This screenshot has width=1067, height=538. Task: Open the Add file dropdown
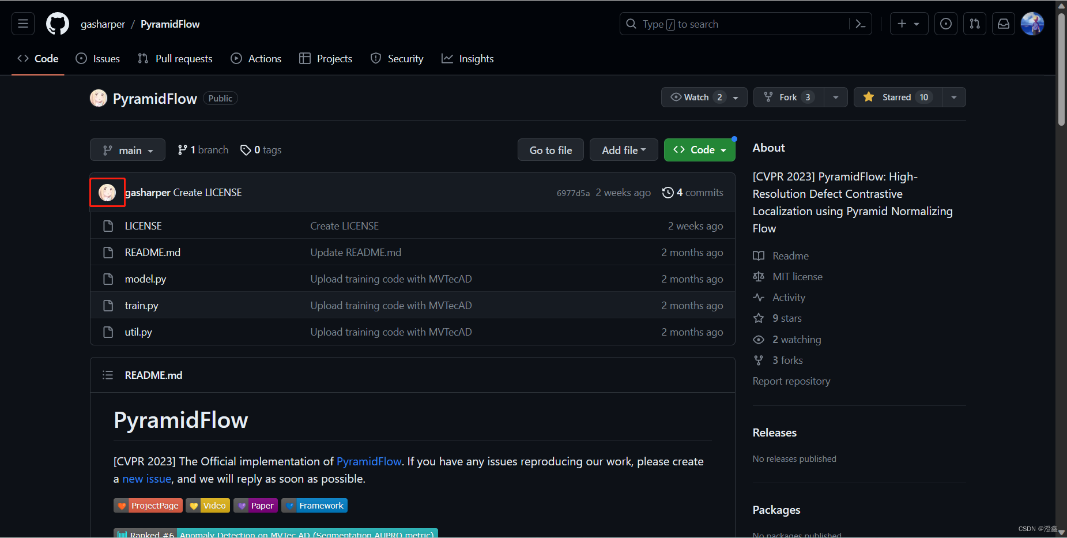(624, 150)
